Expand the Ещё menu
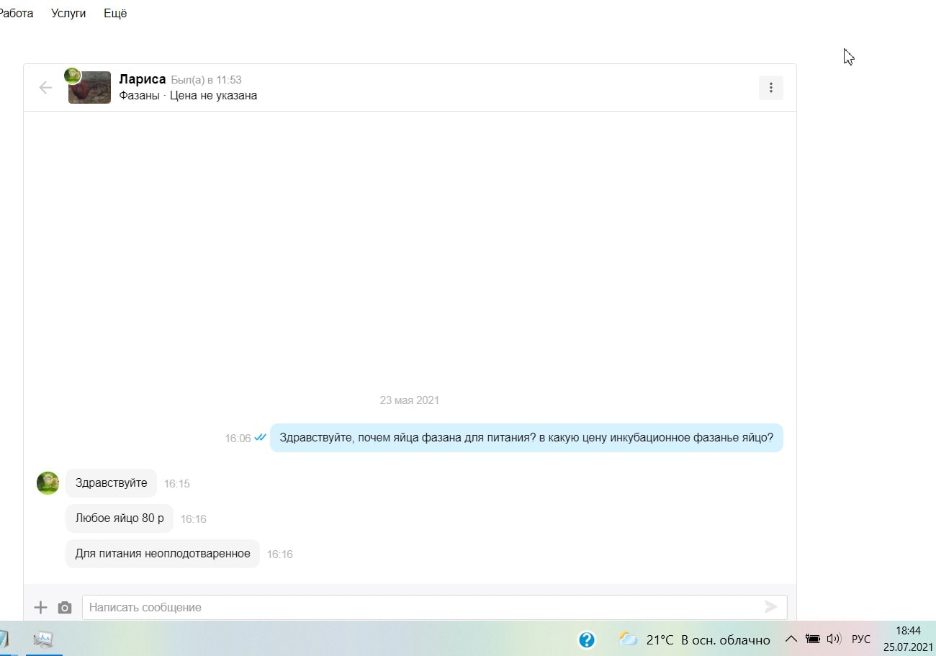The height and width of the screenshot is (656, 936). point(115,14)
